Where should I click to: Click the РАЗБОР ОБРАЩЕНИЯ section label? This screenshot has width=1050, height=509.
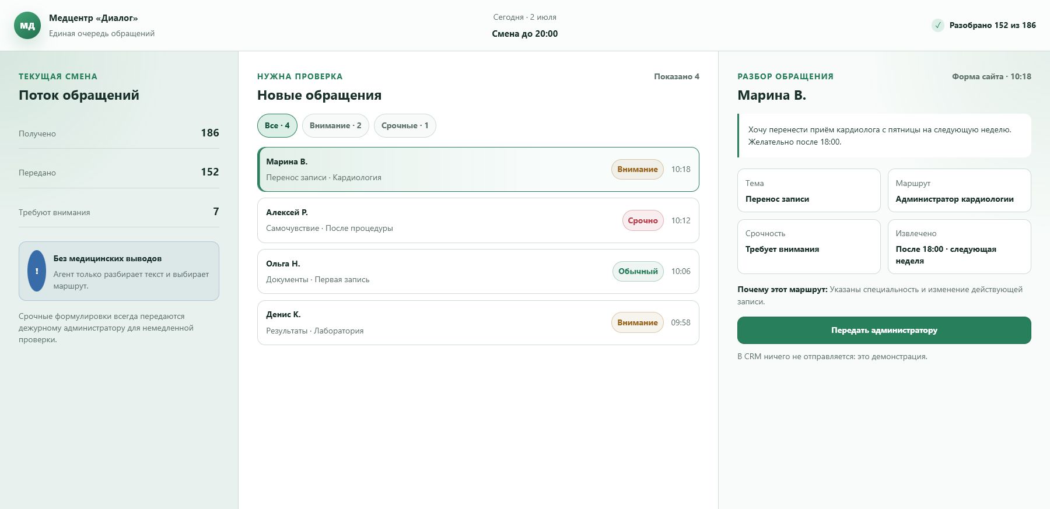(785, 76)
